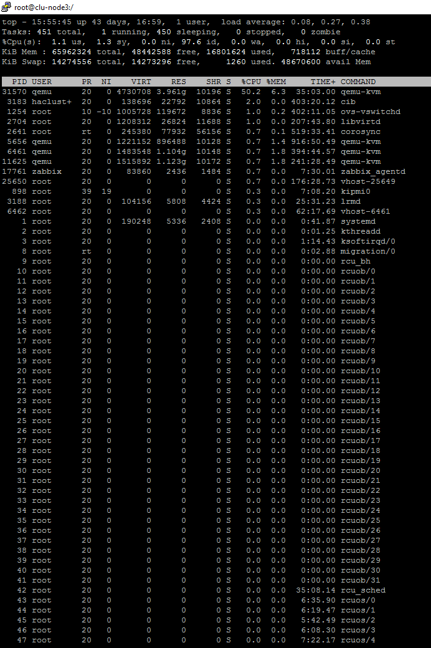Viewport: 431px width, 648px height.
Task: Click the 1.104g RES value
Action: click(x=171, y=151)
